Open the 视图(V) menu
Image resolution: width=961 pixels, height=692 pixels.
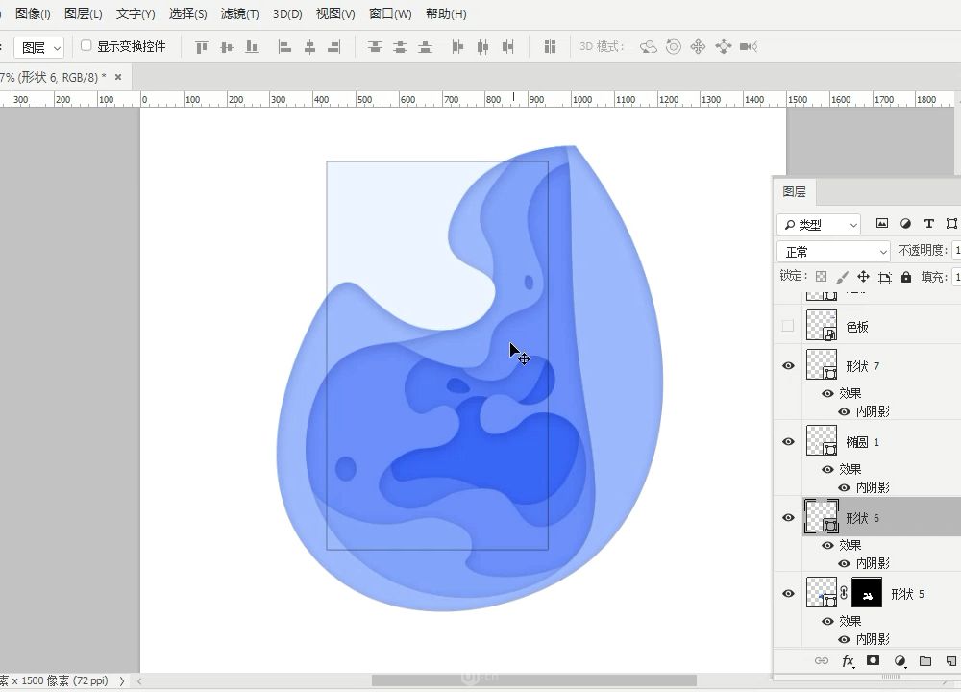(x=335, y=14)
